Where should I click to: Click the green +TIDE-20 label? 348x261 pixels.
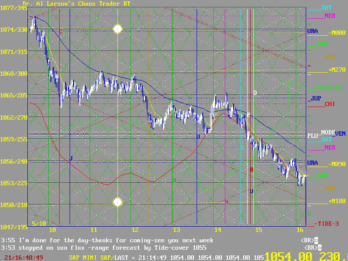[328, 87]
